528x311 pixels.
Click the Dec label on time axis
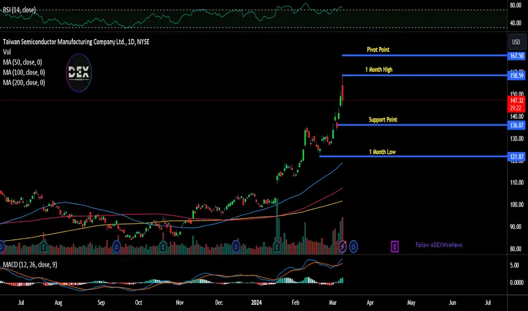(219, 303)
